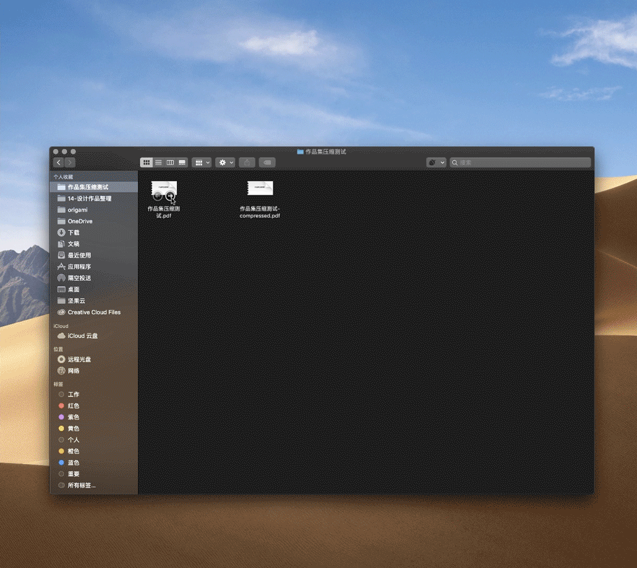Open the Nutstore dropdown in toolbar
637x568 pixels.
(436, 163)
